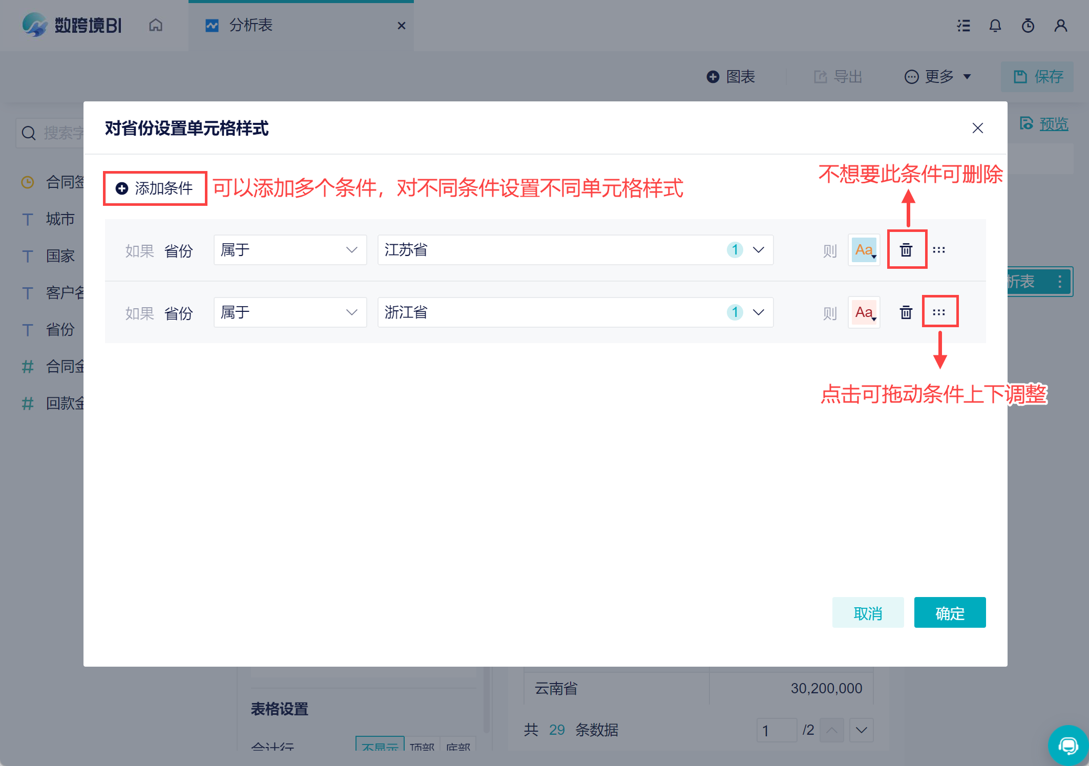Viewport: 1089px width, 766px height.
Task: Open the task list icon in header
Action: (963, 26)
